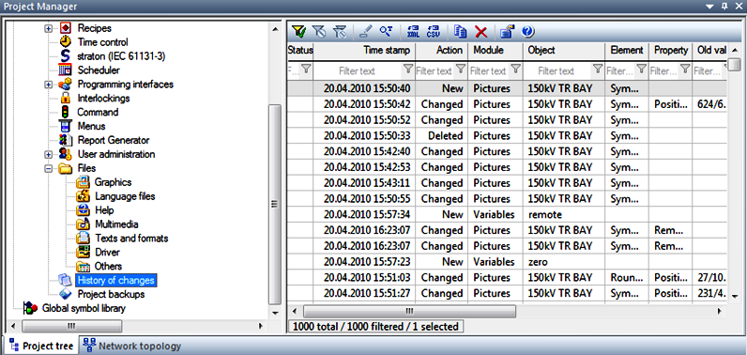Open Property column filter dropdown
This screenshot has width=747, height=355.
(685, 69)
